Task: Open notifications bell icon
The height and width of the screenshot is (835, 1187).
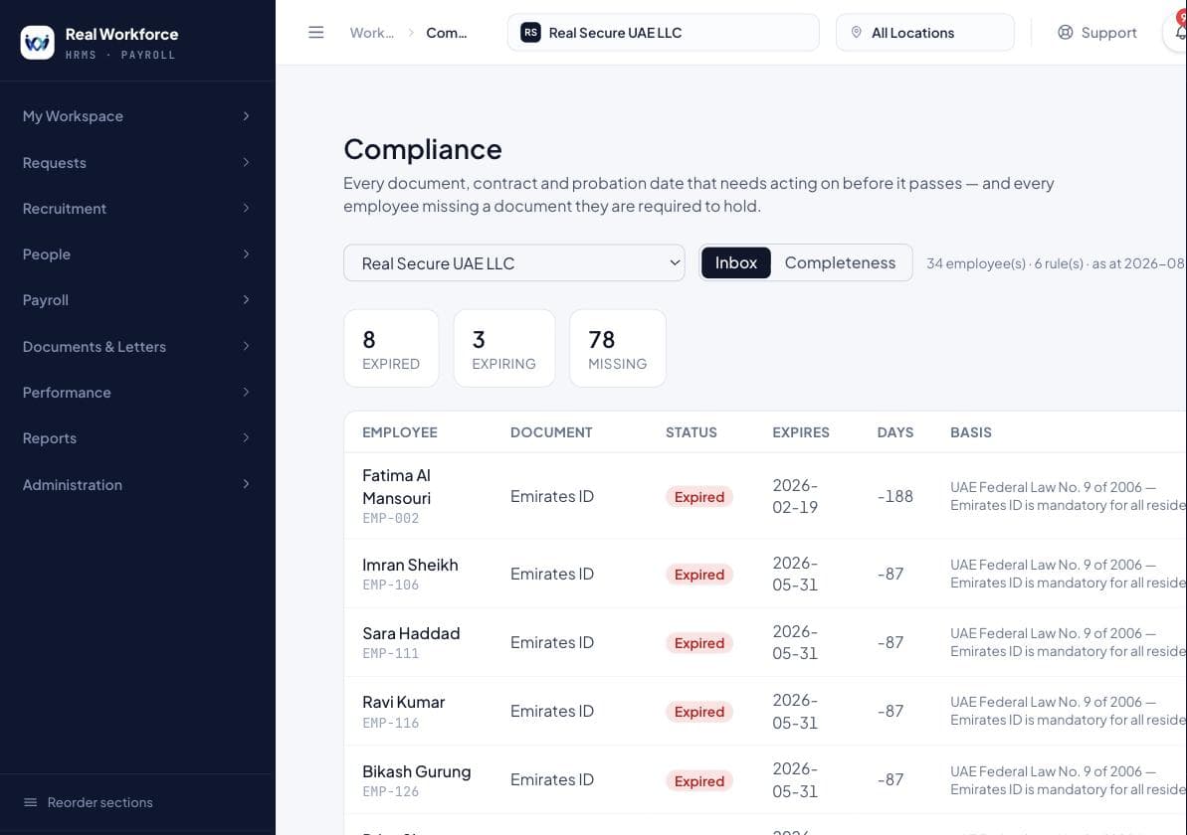Action: pyautogui.click(x=1180, y=33)
